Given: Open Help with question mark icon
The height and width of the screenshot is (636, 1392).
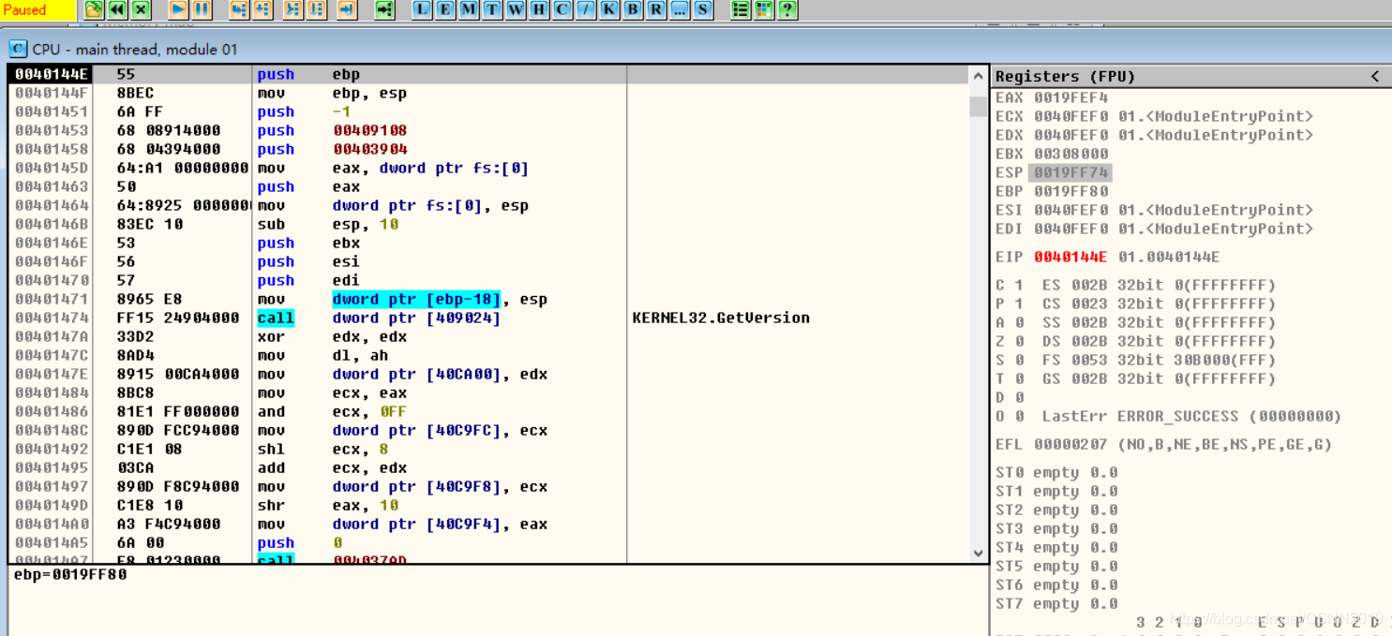Looking at the screenshot, I should (787, 9).
